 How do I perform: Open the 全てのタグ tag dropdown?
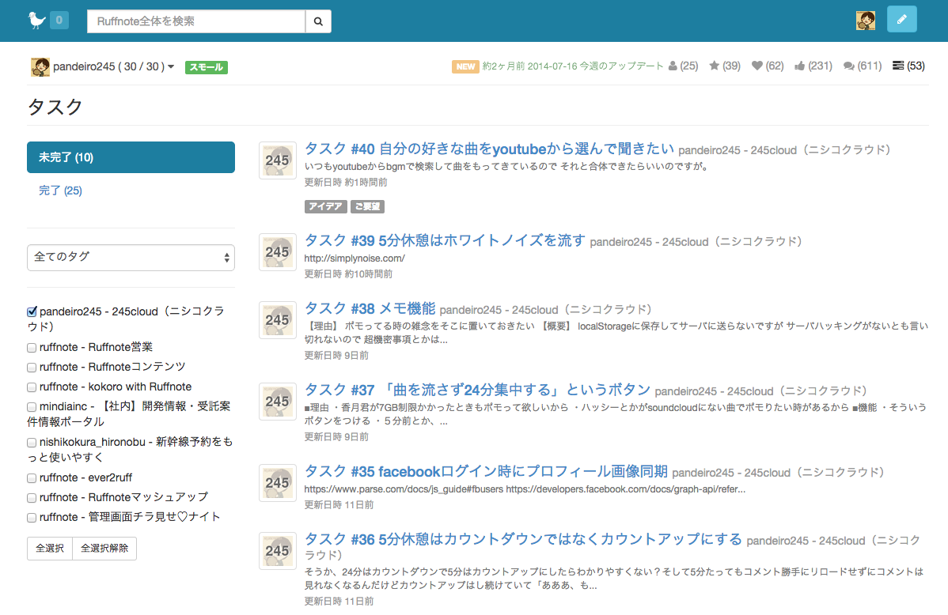pyautogui.click(x=131, y=258)
